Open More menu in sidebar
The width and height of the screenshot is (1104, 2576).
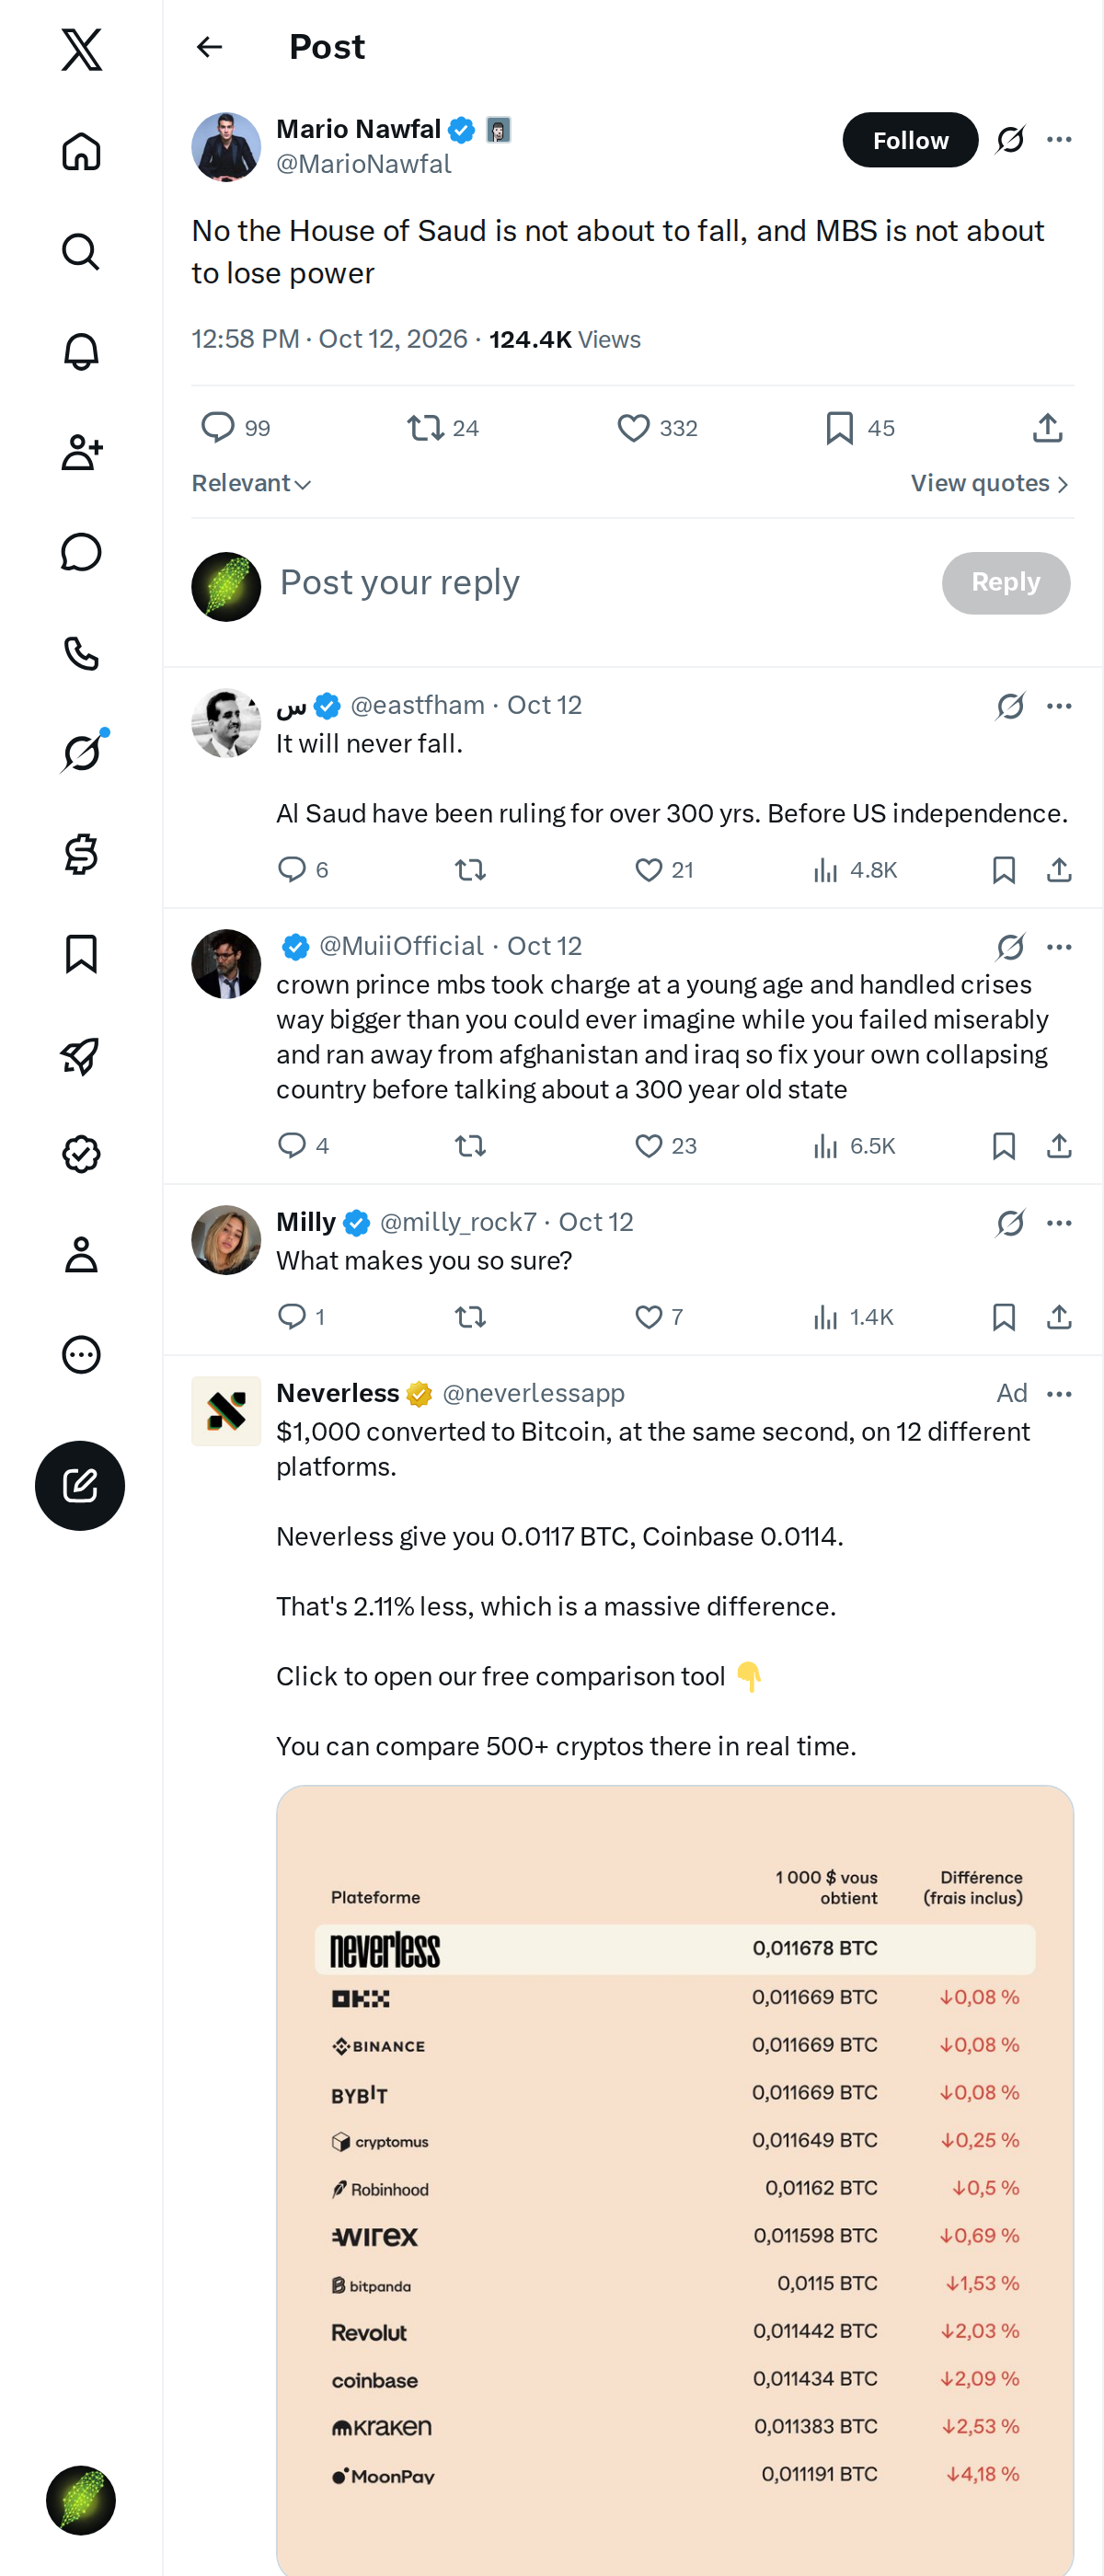click(x=81, y=1355)
